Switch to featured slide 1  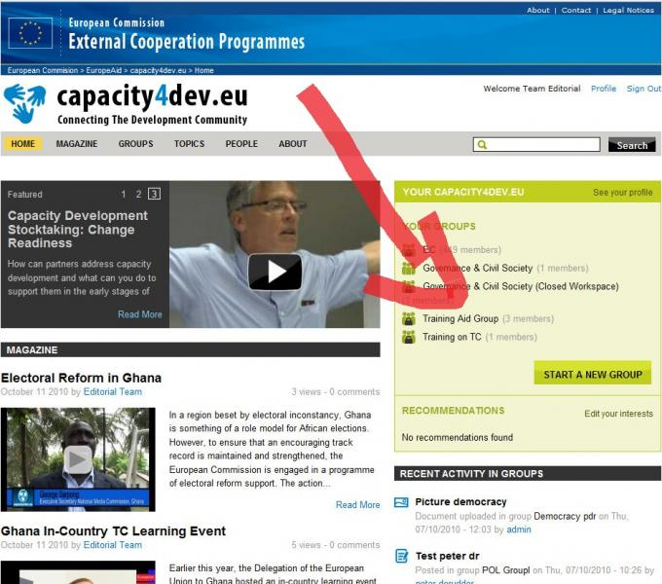(x=124, y=194)
